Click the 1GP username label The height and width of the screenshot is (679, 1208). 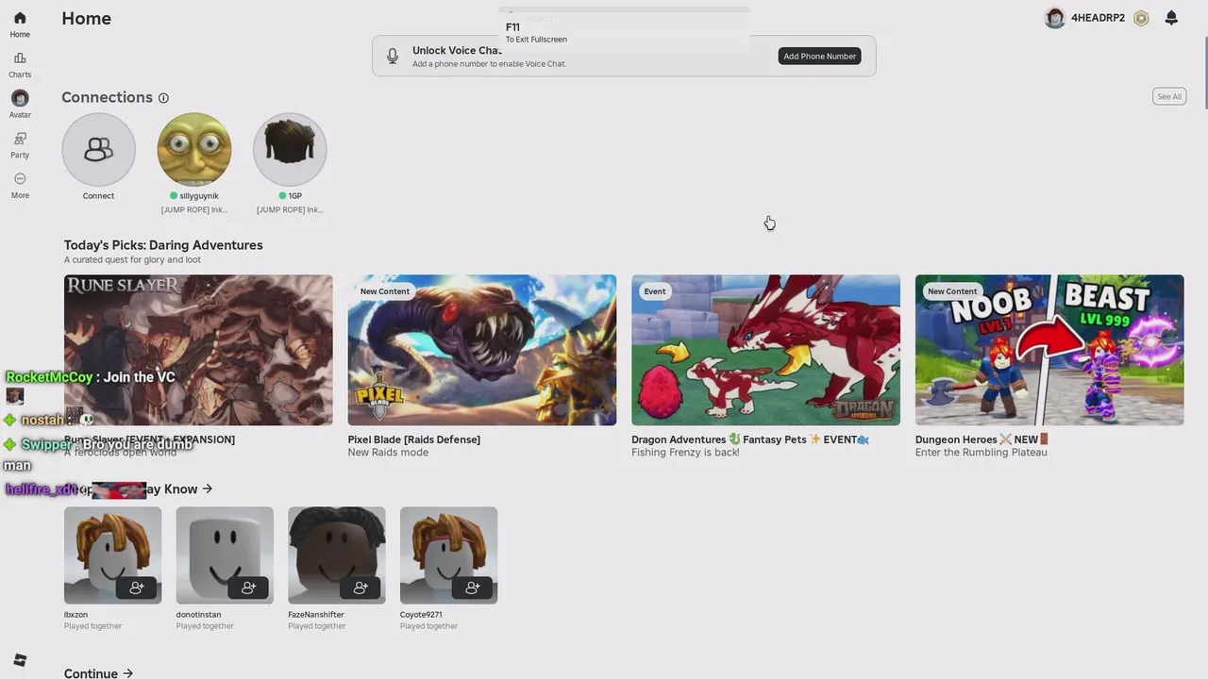295,196
